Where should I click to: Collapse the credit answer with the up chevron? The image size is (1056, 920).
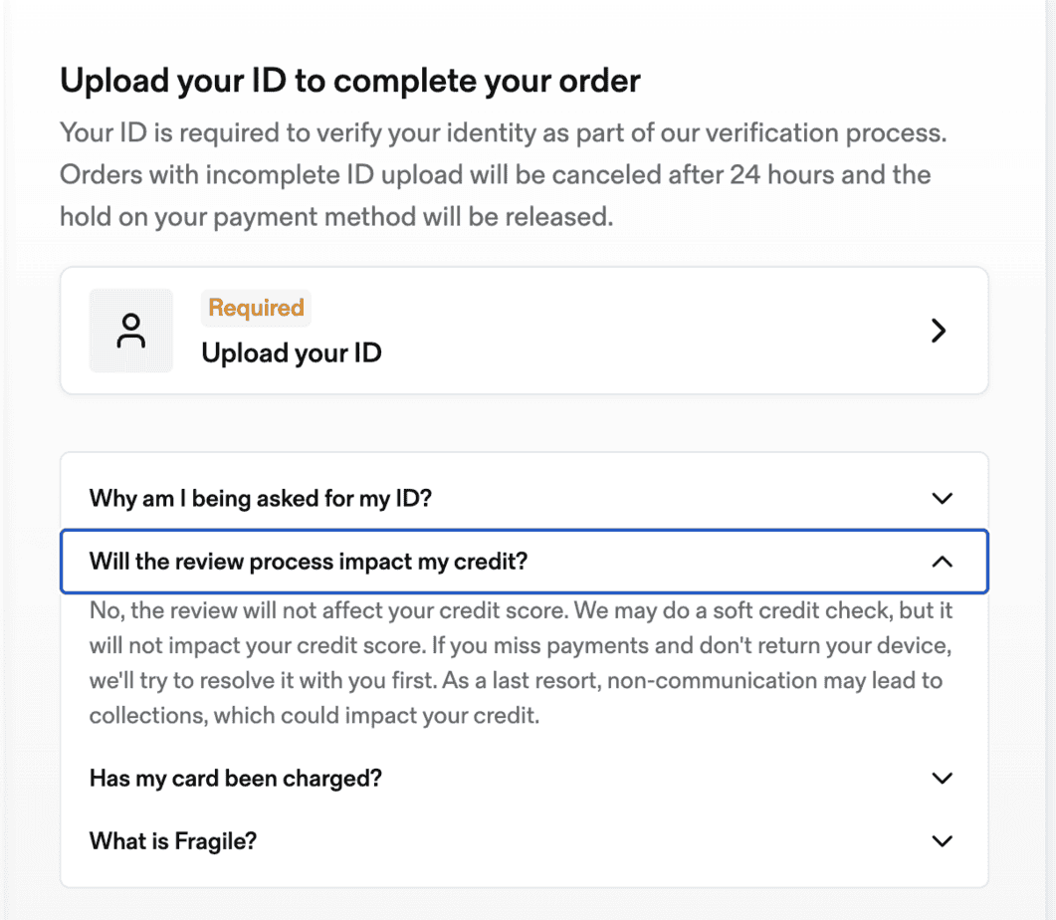click(942, 562)
